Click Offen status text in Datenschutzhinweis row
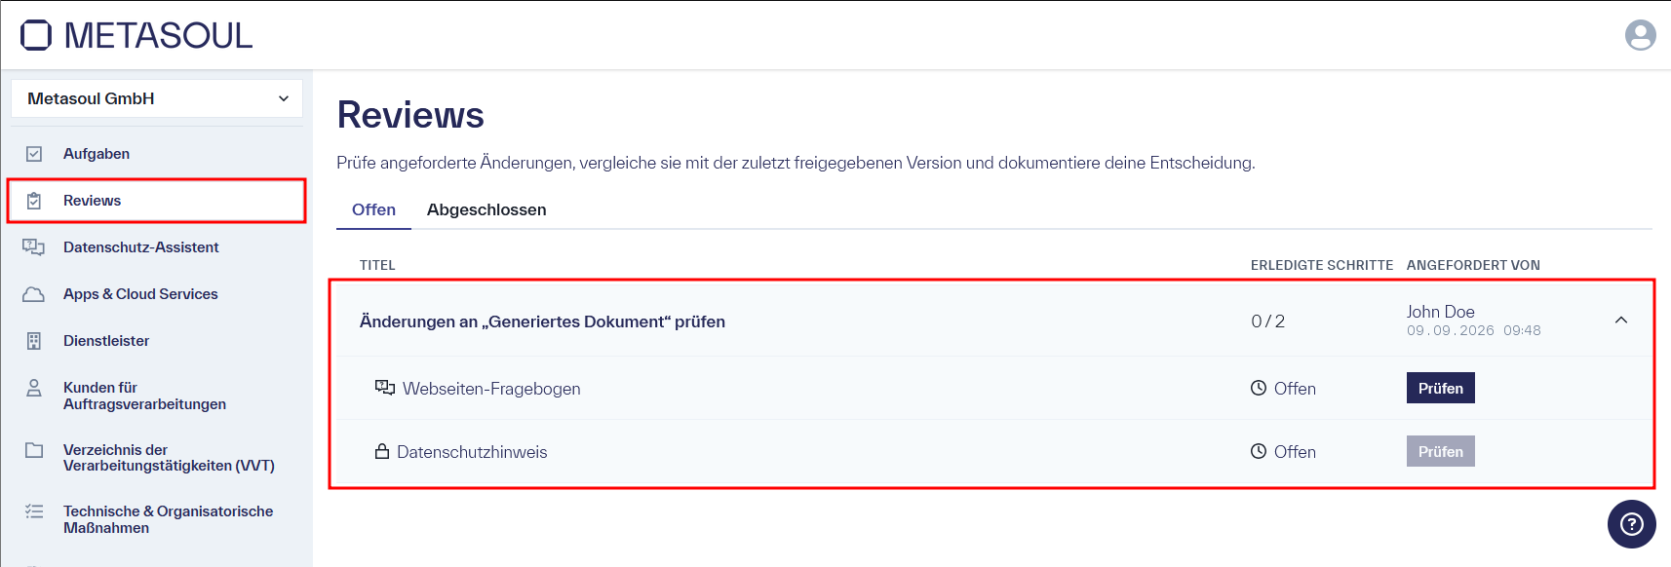This screenshot has width=1671, height=567. (1295, 452)
